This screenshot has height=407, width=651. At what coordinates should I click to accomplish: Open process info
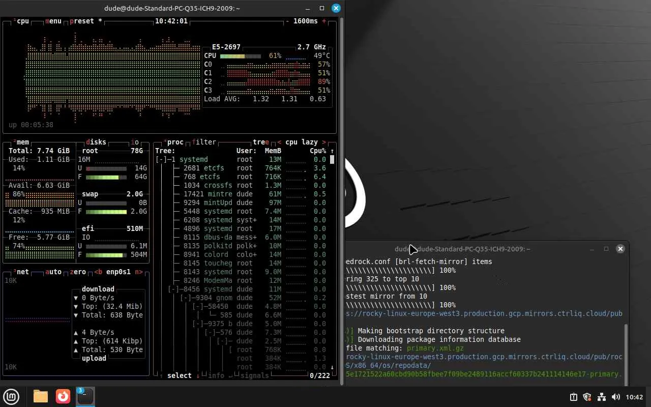(x=220, y=375)
